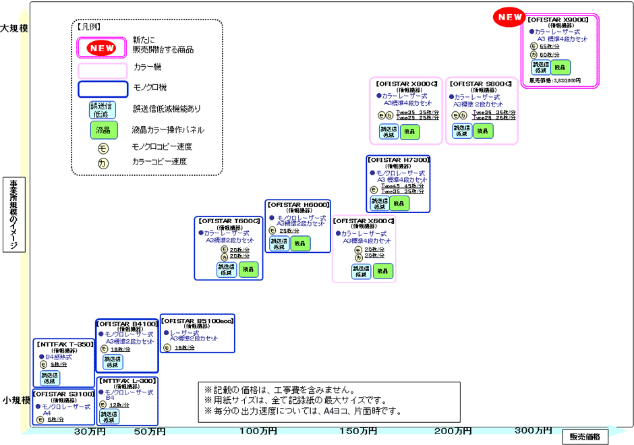Click the 誤送信低減 badge on the OFISTAR T600C card

[x=227, y=270]
